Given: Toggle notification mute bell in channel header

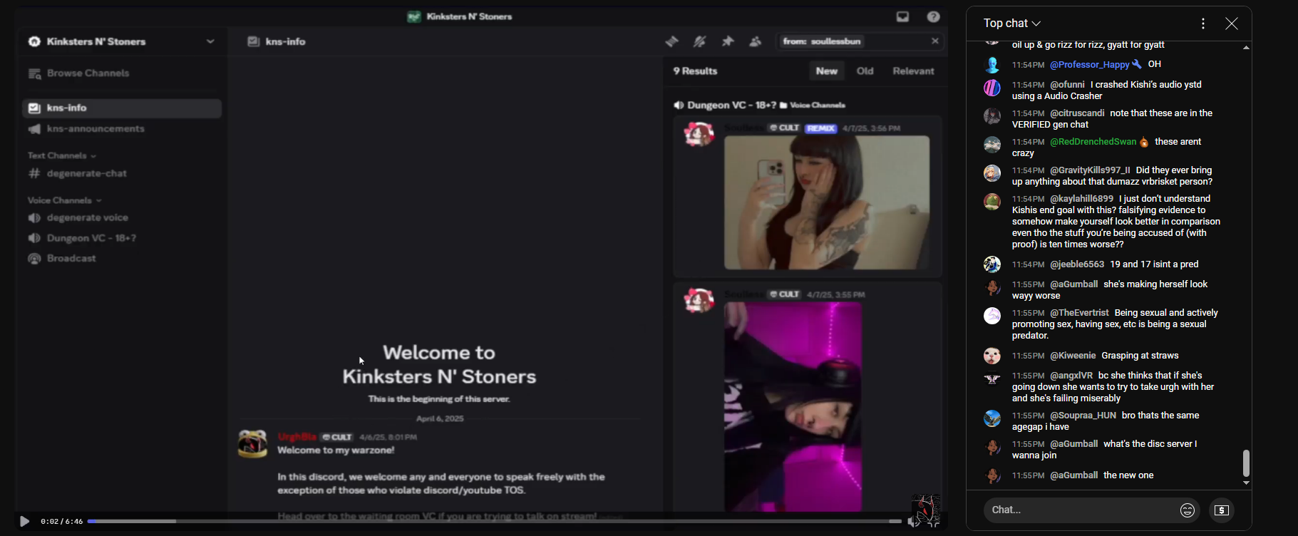Looking at the screenshot, I should 699,41.
